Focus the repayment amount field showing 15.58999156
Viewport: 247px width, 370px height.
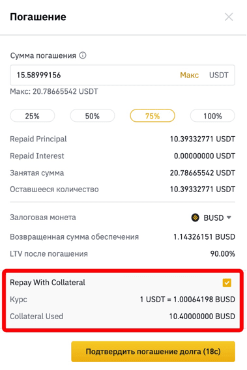point(123,75)
